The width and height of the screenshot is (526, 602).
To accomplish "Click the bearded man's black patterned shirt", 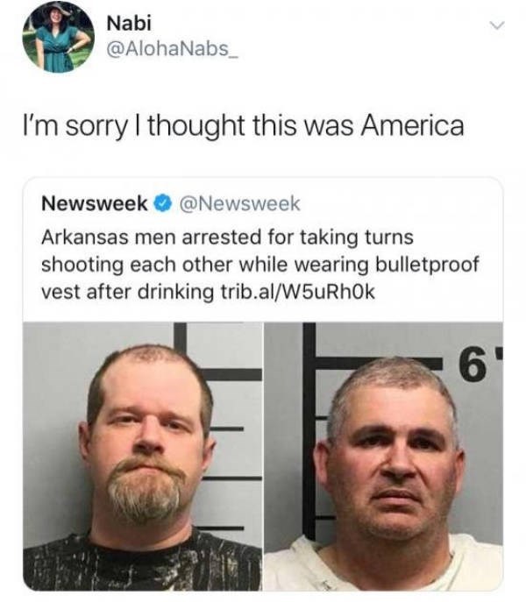I will [x=143, y=563].
